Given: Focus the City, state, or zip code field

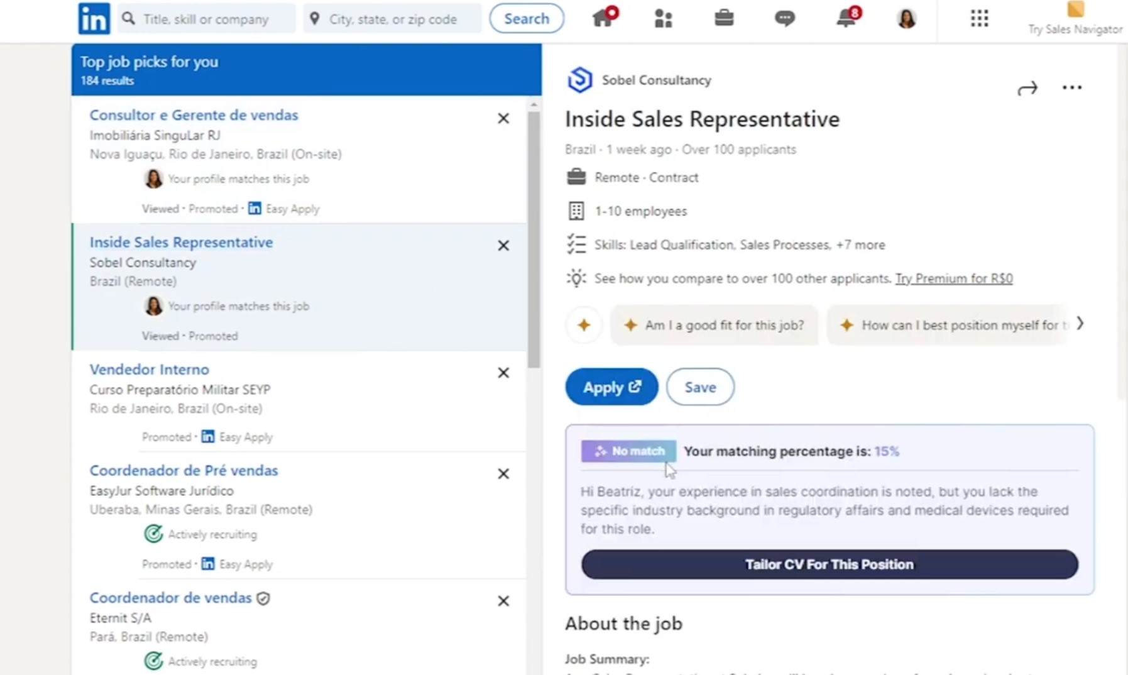Looking at the screenshot, I should tap(392, 18).
